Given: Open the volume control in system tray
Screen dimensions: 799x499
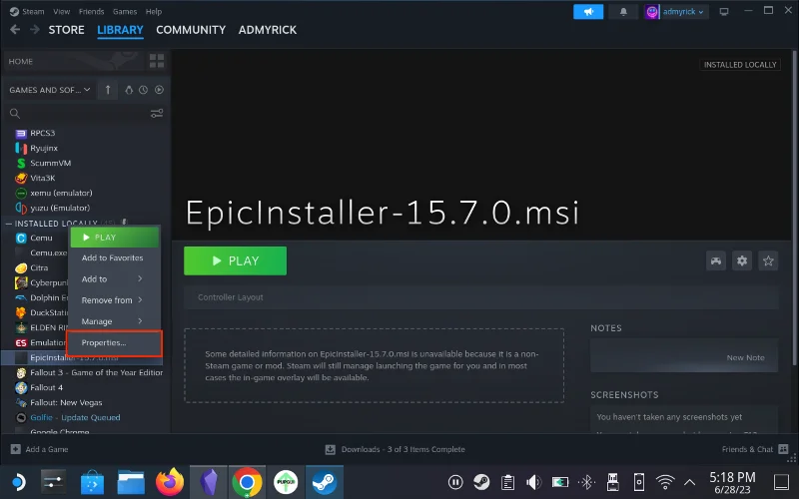Looking at the screenshot, I should coord(533,482).
